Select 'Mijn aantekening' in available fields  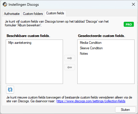pos(20,43)
